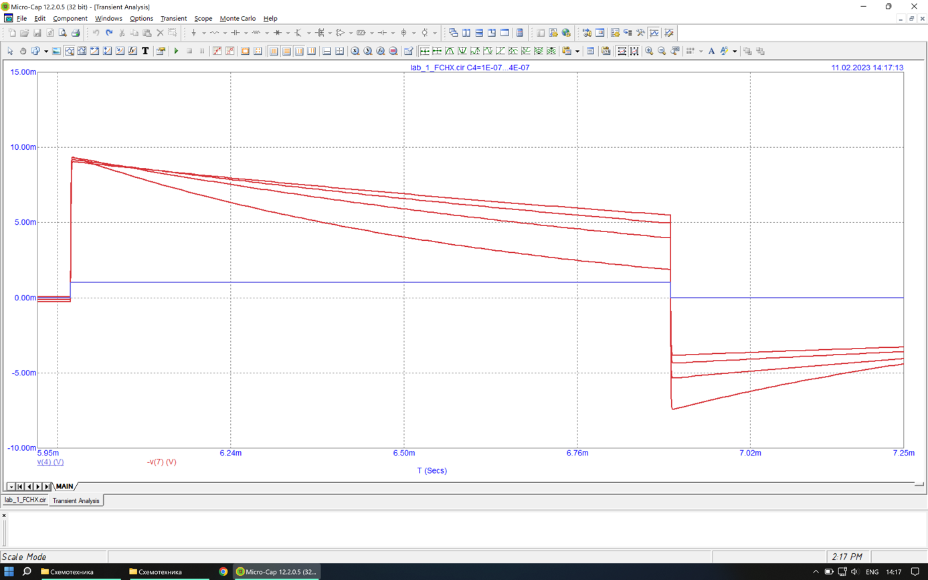Close the bottom message pane
928x580 pixels.
click(4, 516)
